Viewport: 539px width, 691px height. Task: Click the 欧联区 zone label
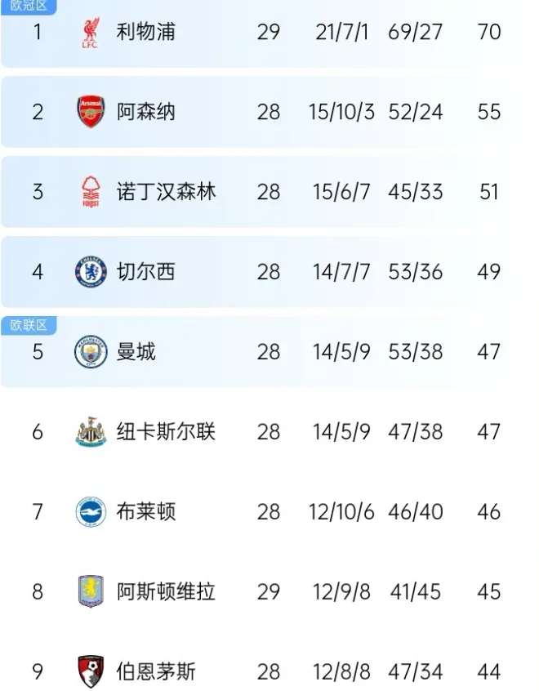coord(29,325)
